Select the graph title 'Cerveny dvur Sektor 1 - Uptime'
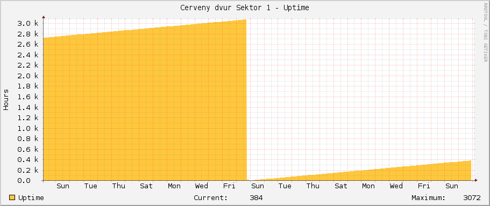The height and width of the screenshot is (206, 490). [x=245, y=8]
